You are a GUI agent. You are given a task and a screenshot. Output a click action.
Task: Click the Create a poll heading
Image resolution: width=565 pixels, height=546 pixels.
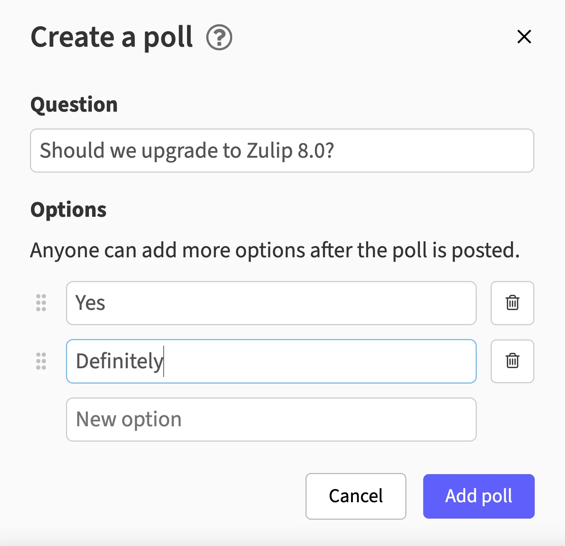(x=112, y=37)
